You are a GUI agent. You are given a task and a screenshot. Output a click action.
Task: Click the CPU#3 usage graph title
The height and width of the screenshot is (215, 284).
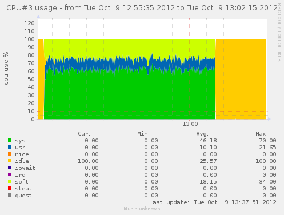pyautogui.click(x=142, y=8)
